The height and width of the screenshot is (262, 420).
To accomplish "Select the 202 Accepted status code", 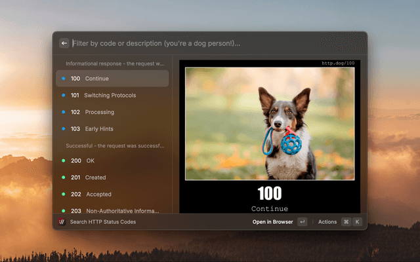I will [x=112, y=195].
